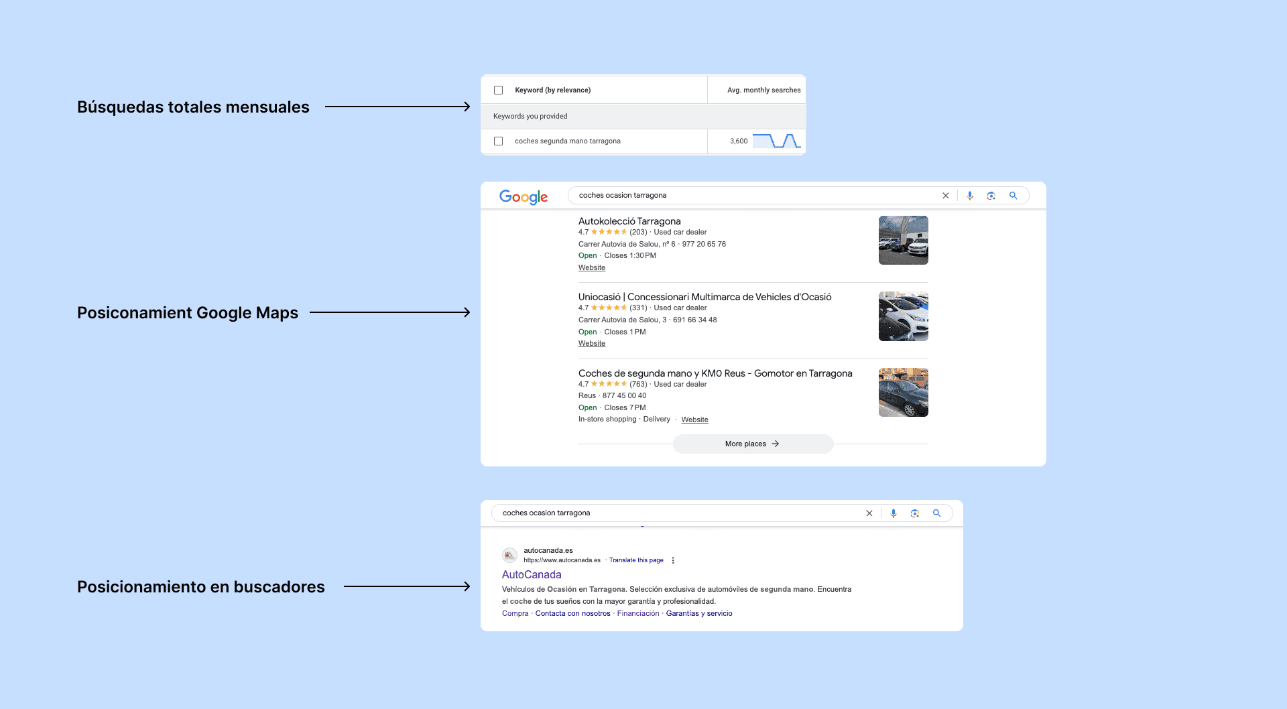Click the phone number 977 20 65 76
This screenshot has width=1287, height=709.
704,244
